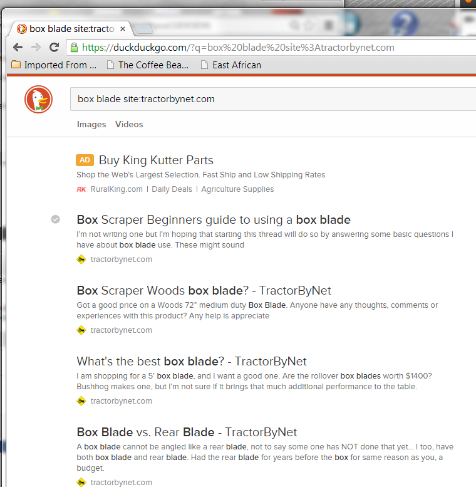Open "The Coffee Bea..." bookmark

(147, 65)
